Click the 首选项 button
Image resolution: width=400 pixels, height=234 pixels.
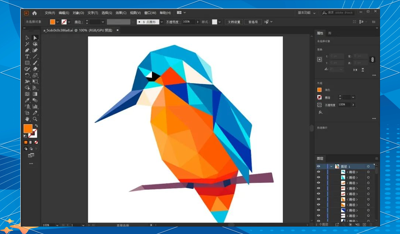click(x=252, y=21)
